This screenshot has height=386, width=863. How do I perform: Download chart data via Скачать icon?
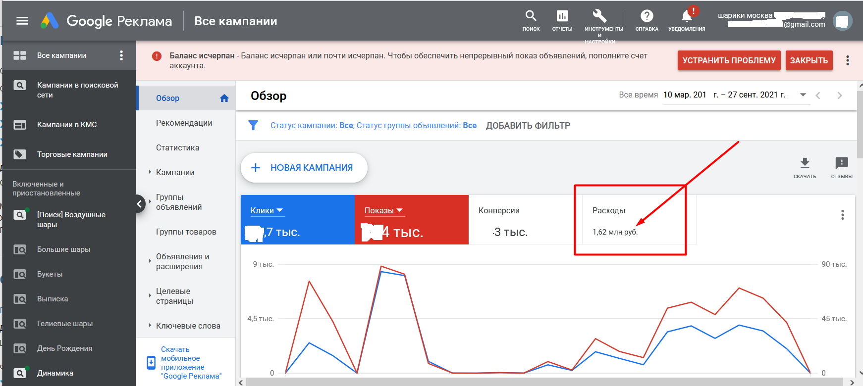click(x=805, y=163)
